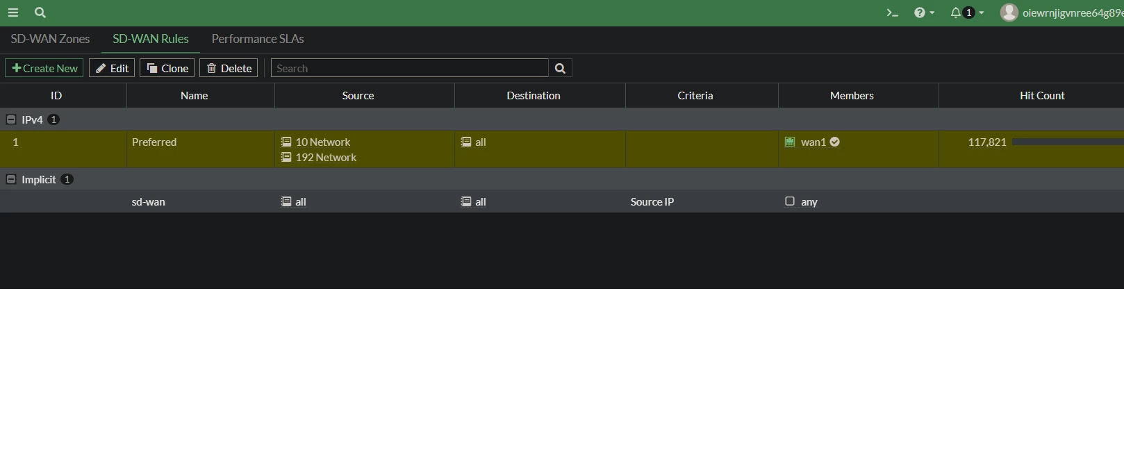Open the help question mark menu

pos(924,12)
